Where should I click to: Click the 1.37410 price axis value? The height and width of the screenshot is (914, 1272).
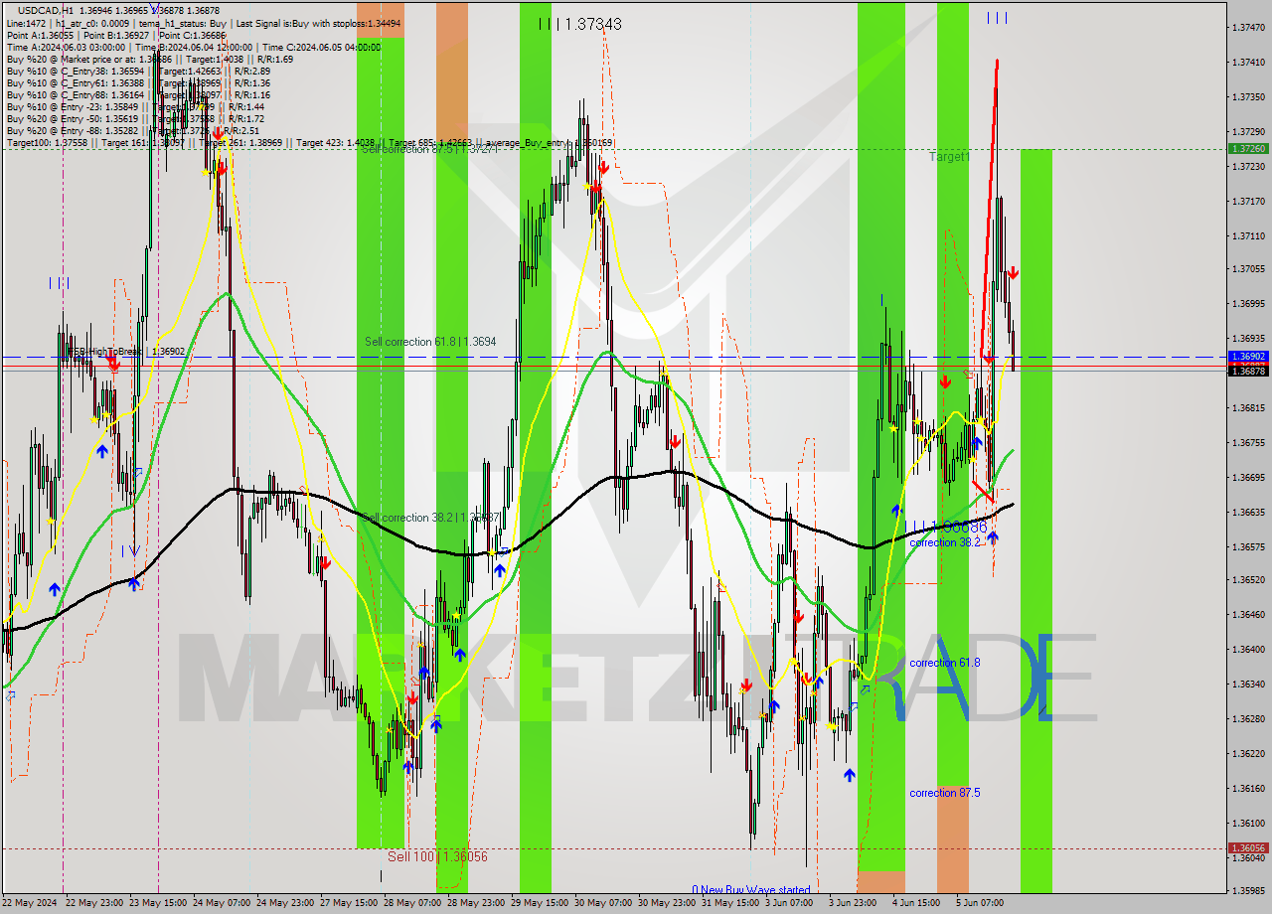1248,62
